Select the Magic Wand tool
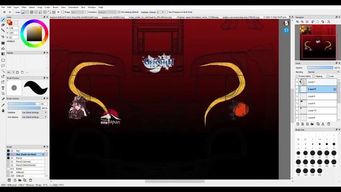 click(3, 71)
